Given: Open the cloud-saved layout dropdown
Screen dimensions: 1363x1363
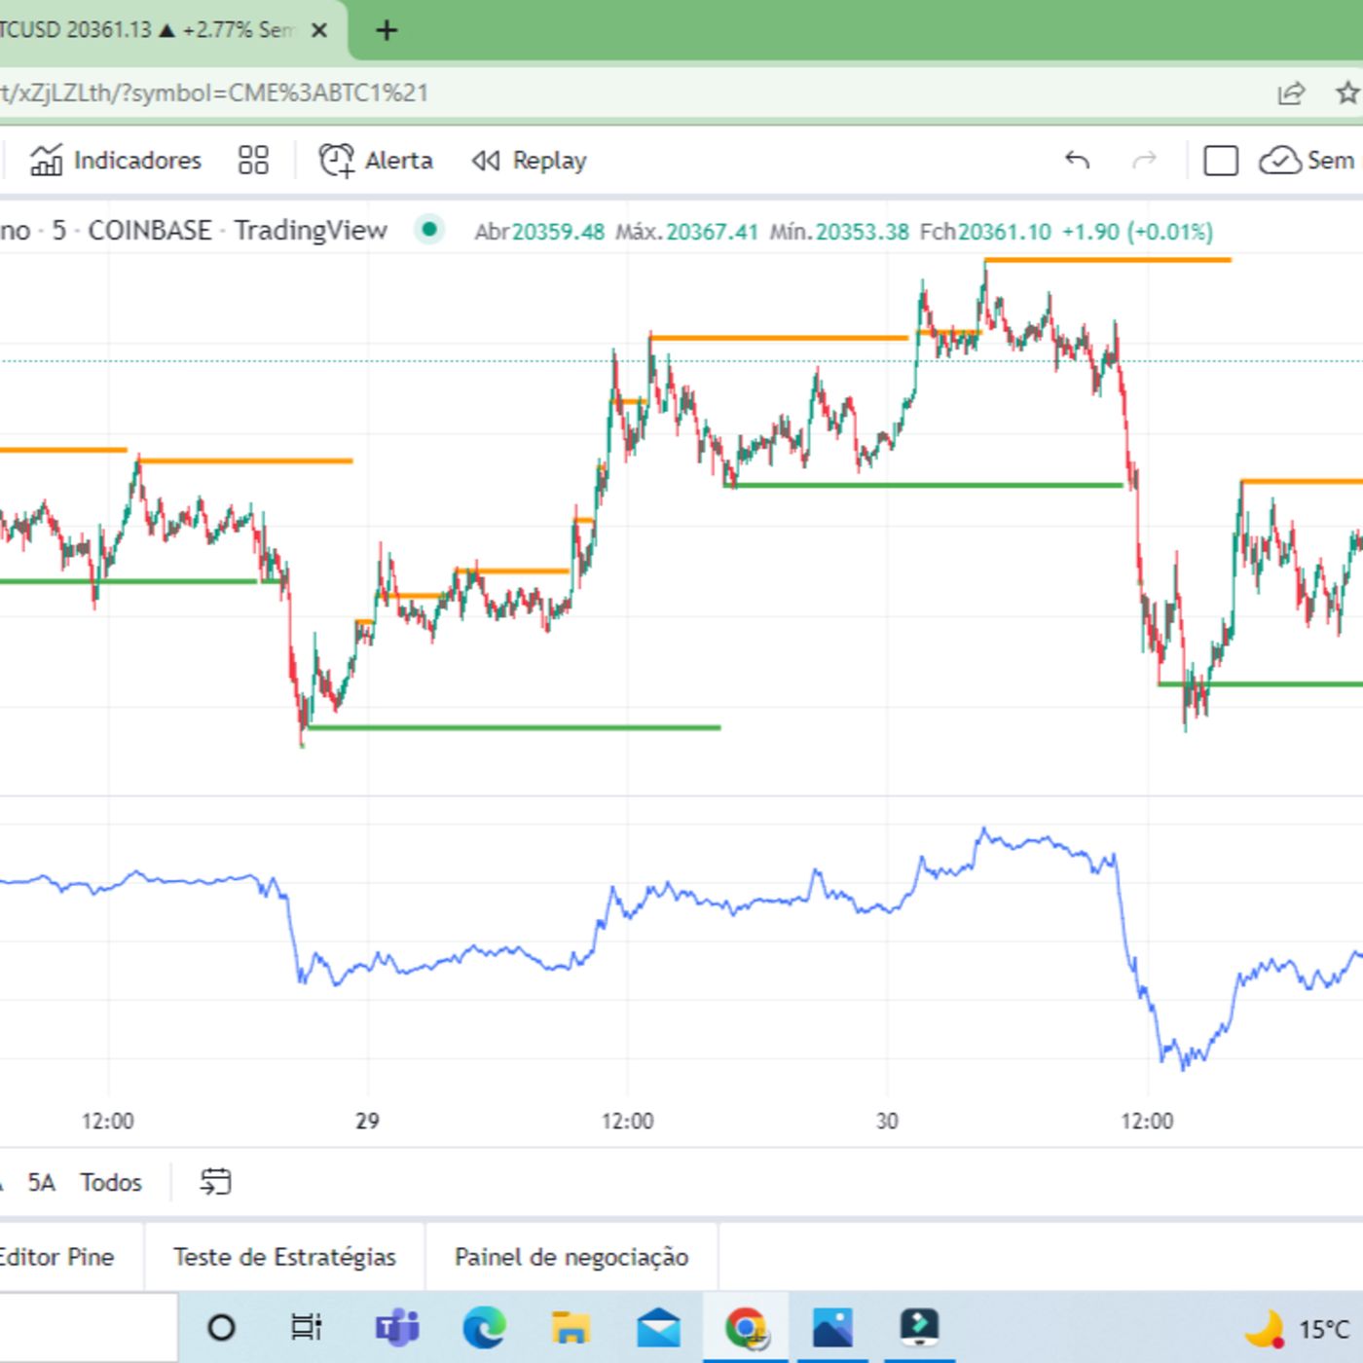Looking at the screenshot, I should (x=1307, y=161).
